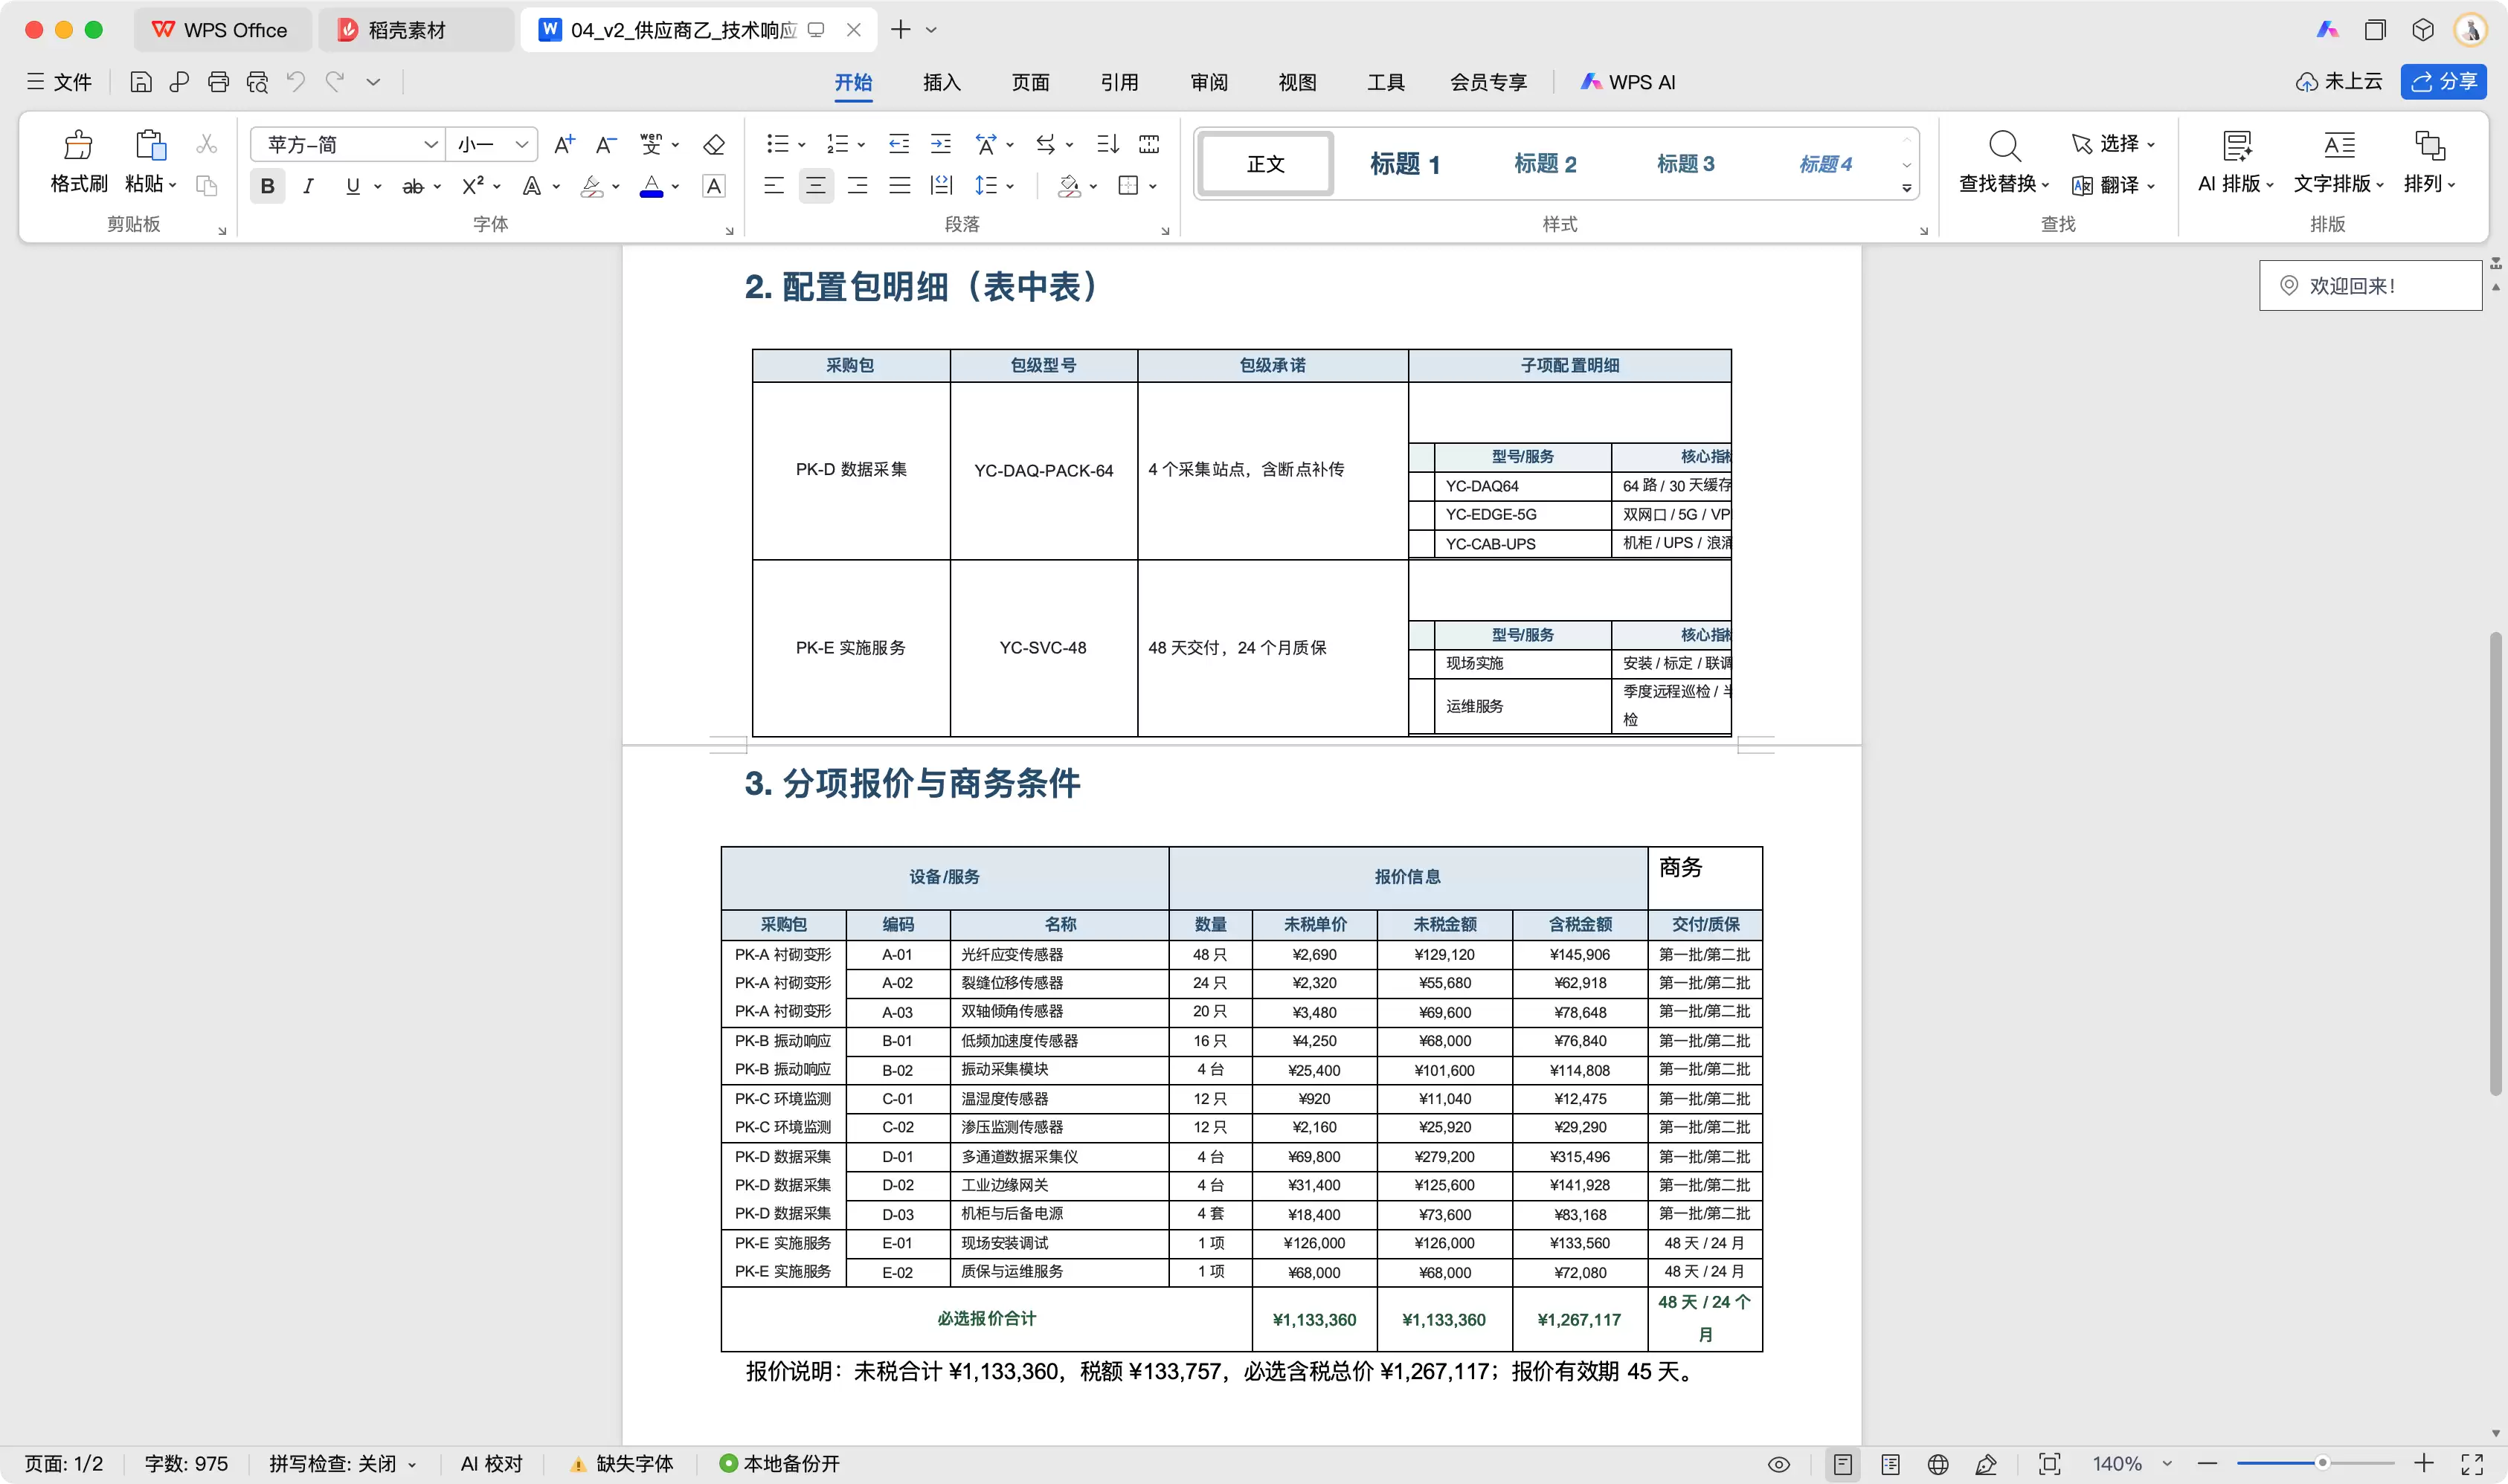This screenshot has width=2508, height=1484.
Task: Toggle Underline formatting
Action: (352, 186)
